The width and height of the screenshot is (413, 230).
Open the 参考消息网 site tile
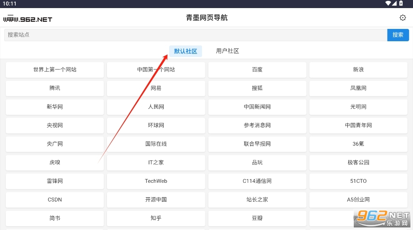[x=257, y=125]
